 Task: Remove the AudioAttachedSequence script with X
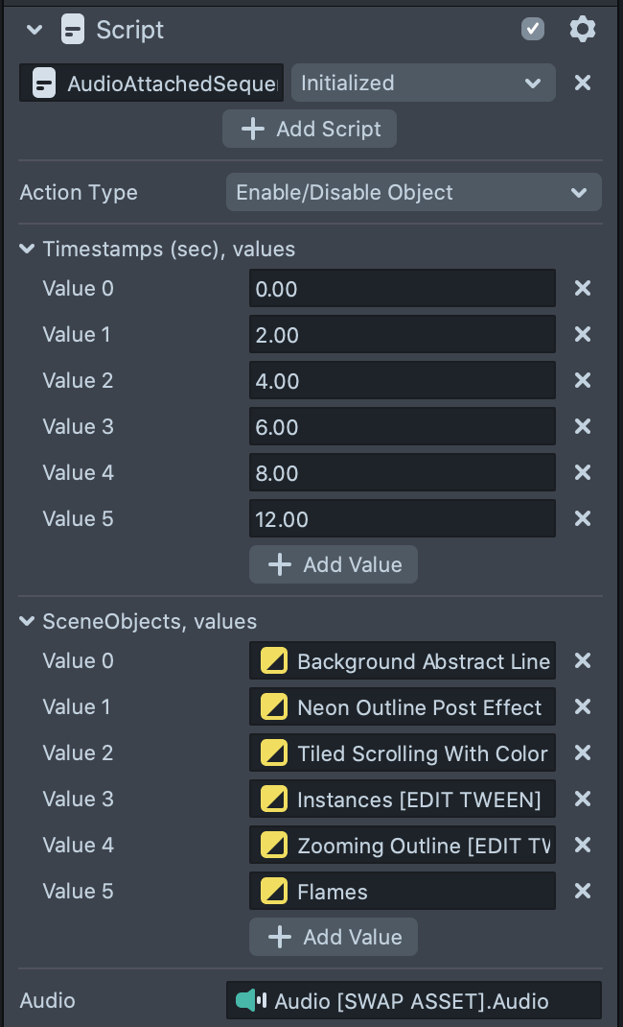coord(582,83)
